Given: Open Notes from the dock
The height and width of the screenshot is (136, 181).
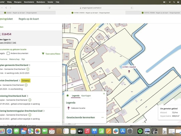Looking at the screenshot, I should tap(73, 131).
